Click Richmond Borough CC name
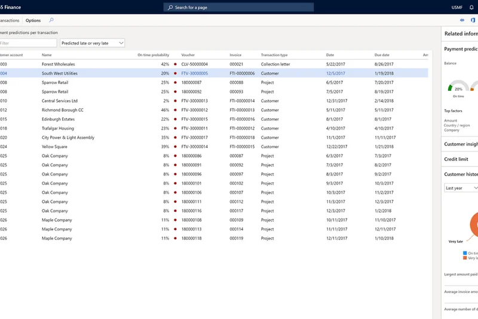478x319 pixels. pos(63,110)
